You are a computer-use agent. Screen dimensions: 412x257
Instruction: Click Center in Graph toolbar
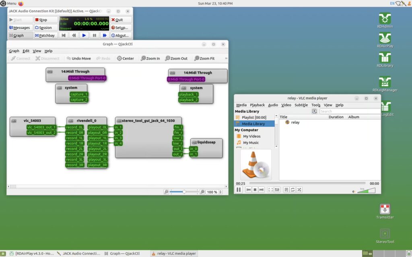coord(126,59)
